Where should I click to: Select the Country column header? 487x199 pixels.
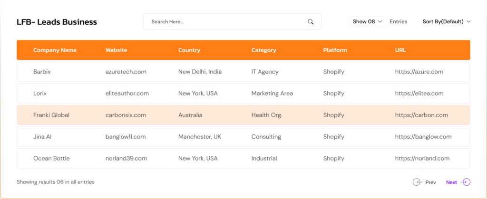click(189, 50)
